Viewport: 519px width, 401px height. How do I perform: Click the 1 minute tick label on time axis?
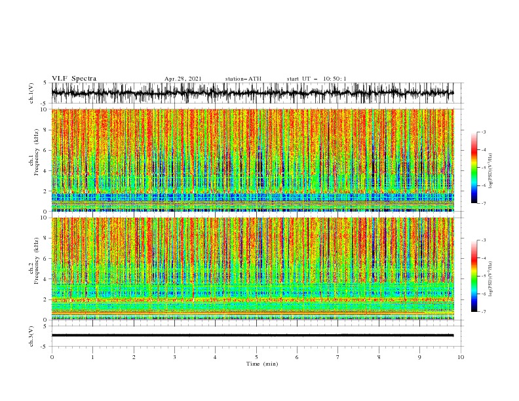pyautogui.click(x=93, y=357)
